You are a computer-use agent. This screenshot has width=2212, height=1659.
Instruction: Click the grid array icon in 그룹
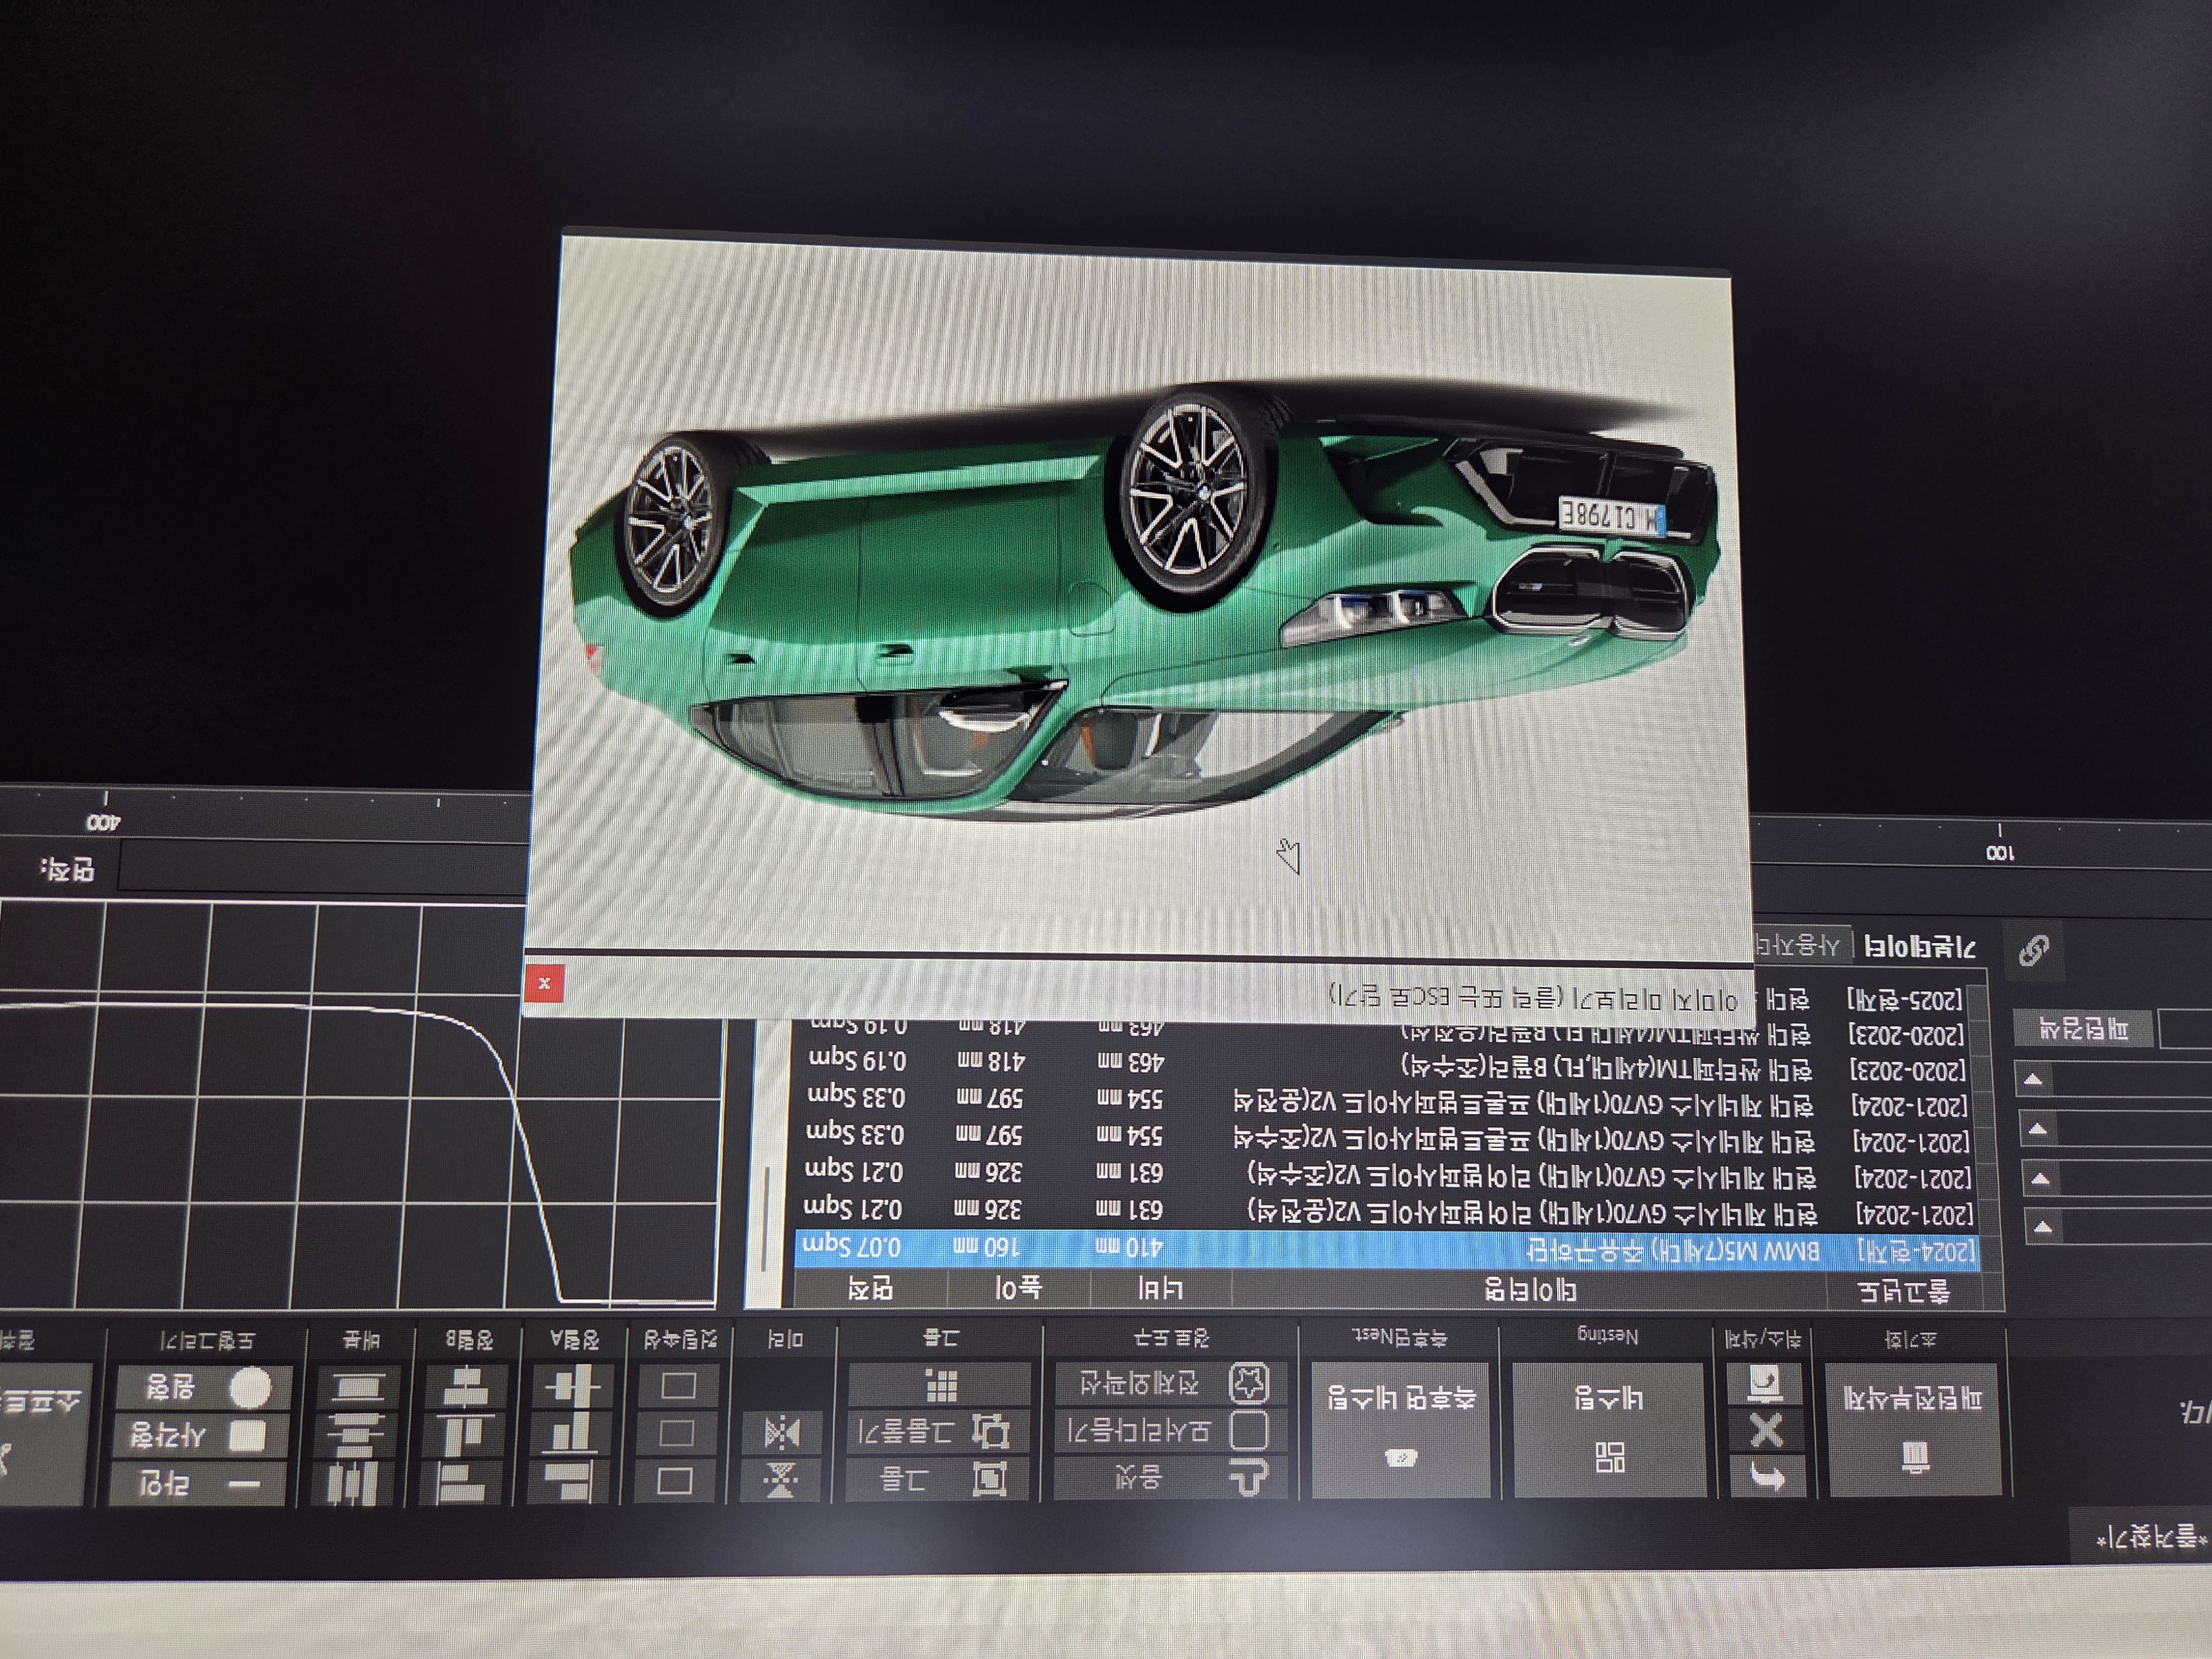coord(939,1385)
